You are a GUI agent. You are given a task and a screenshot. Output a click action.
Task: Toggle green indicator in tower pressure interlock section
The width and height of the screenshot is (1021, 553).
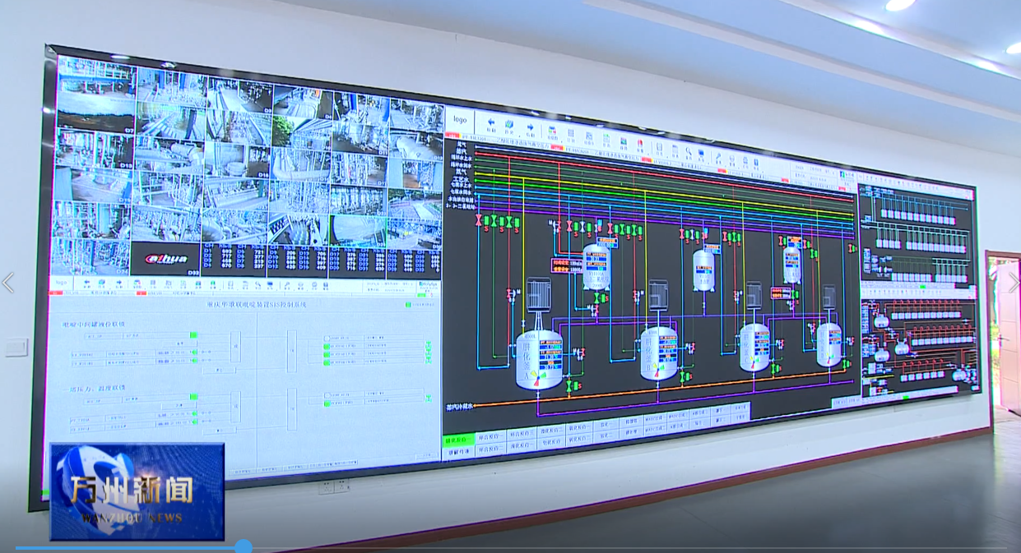(x=193, y=397)
